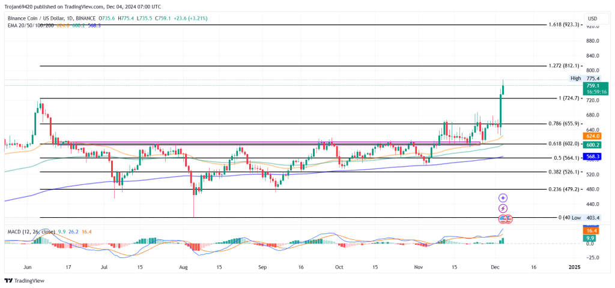Viewport: 615px width, 288px height.
Task: Click the Oct date axis label
Action: click(x=339, y=267)
